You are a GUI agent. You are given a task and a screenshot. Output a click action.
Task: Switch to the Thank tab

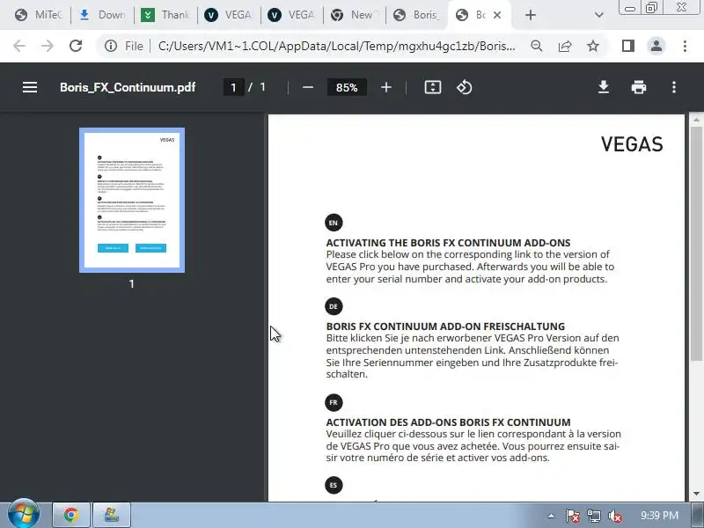[165, 15]
